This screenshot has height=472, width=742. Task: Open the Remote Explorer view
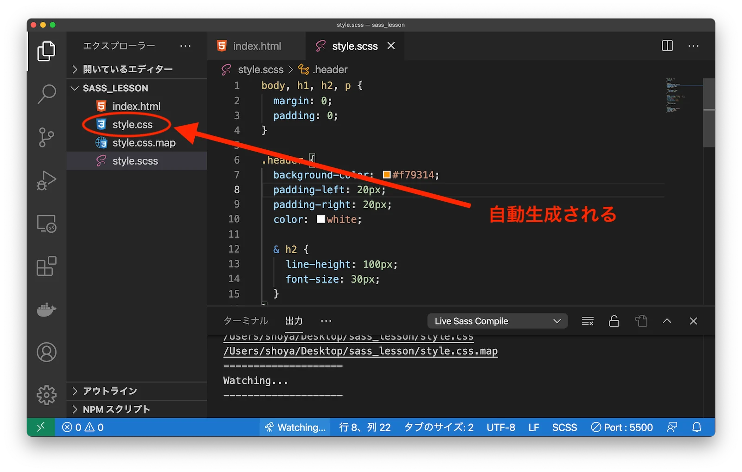(46, 223)
